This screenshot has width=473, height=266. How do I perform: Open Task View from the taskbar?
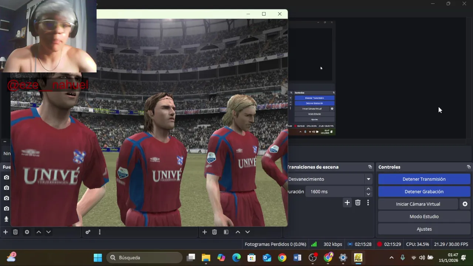pyautogui.click(x=191, y=258)
